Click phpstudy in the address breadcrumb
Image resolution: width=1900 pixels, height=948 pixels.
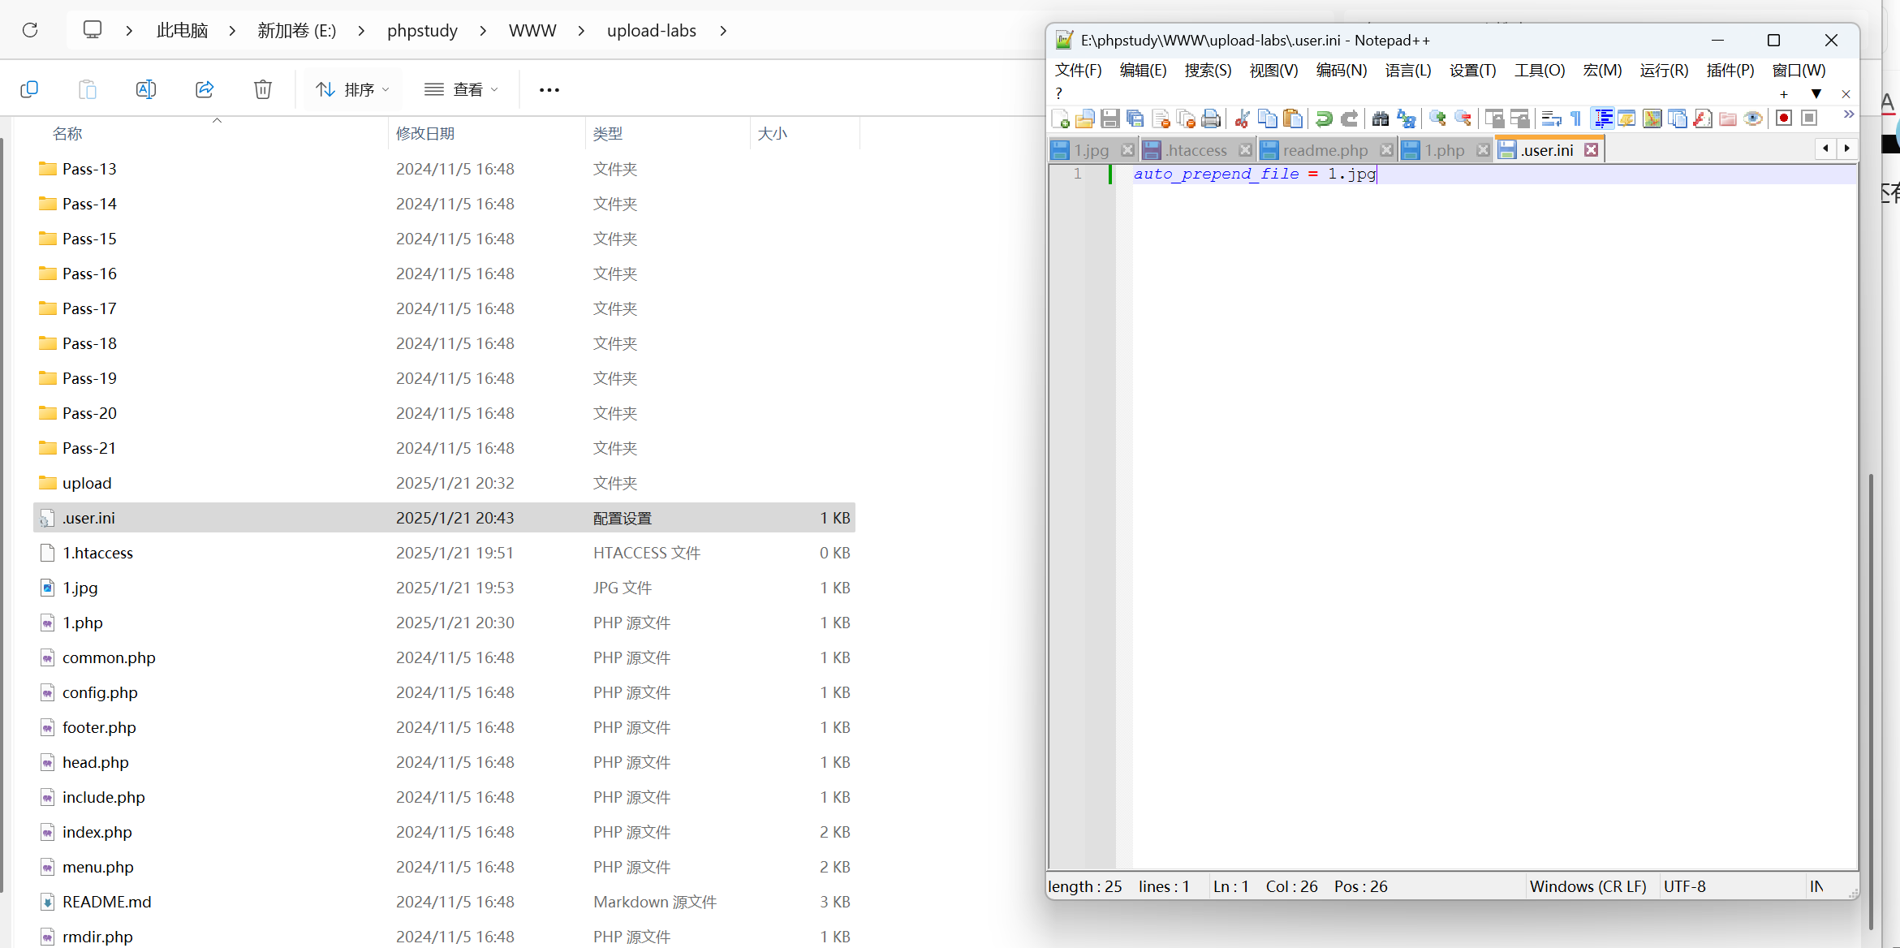(422, 31)
